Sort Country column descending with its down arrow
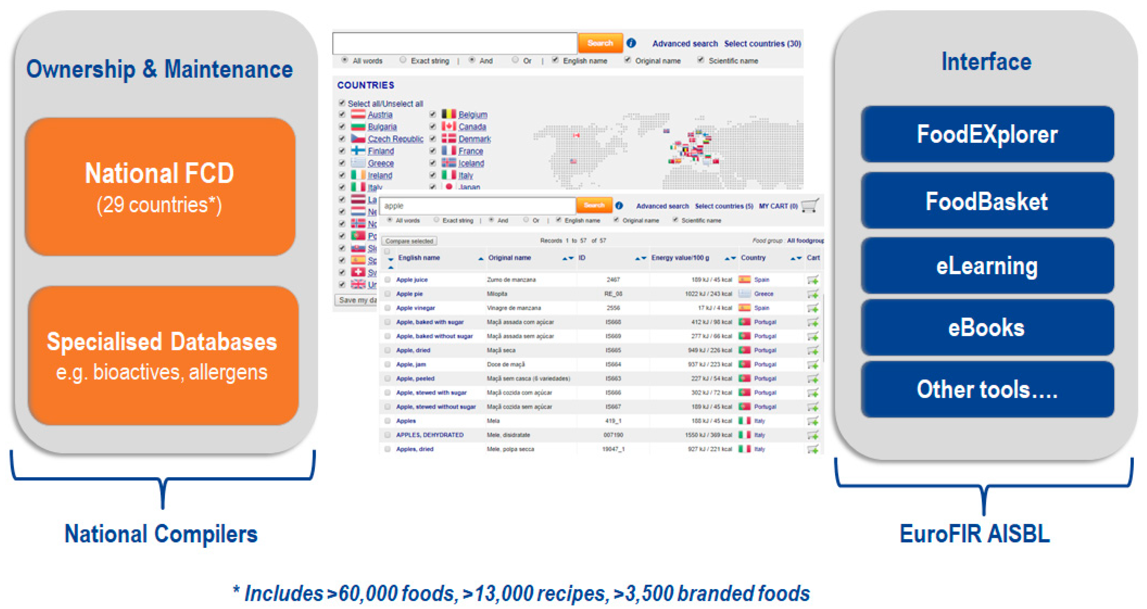Image resolution: width=1147 pixels, height=609 pixels. (x=799, y=258)
